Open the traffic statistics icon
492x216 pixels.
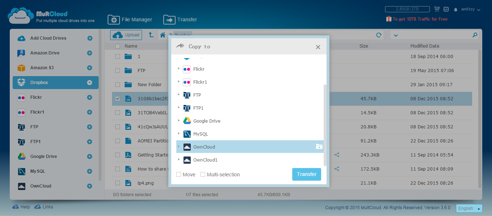[446, 9]
